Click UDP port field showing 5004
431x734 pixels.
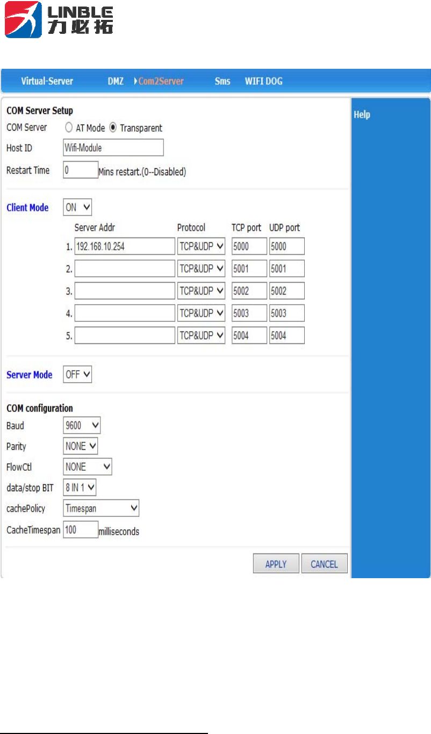[287, 335]
